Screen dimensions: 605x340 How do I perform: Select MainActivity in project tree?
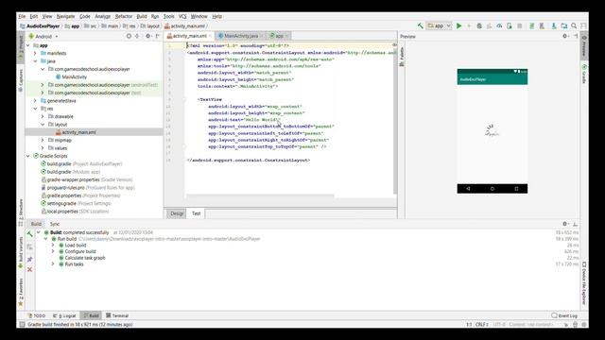(72, 77)
